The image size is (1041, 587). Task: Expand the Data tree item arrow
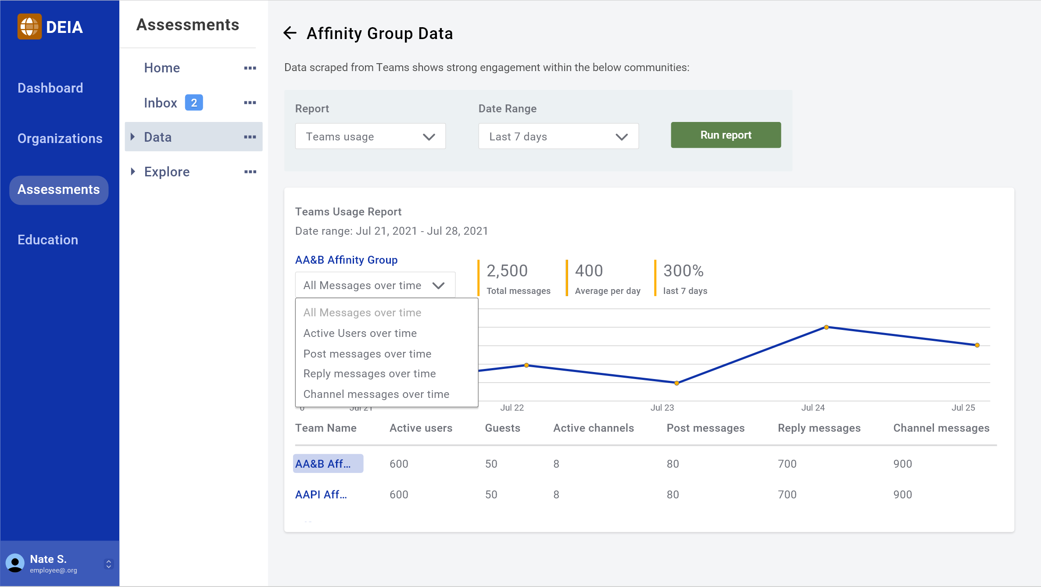132,137
